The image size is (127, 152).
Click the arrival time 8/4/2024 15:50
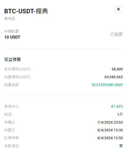[110, 138]
